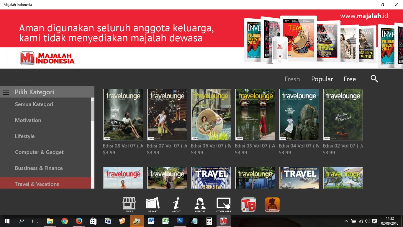Switch to the Fresh tab

click(292, 79)
